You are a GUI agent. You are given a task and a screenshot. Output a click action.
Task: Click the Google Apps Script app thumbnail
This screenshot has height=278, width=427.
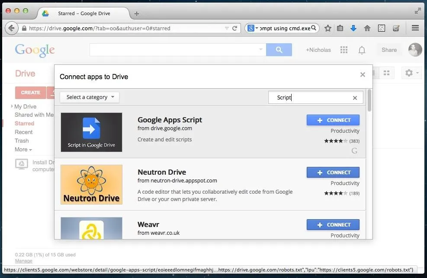[92, 132]
